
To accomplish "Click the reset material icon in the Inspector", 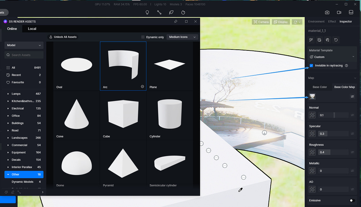I will click(336, 40).
